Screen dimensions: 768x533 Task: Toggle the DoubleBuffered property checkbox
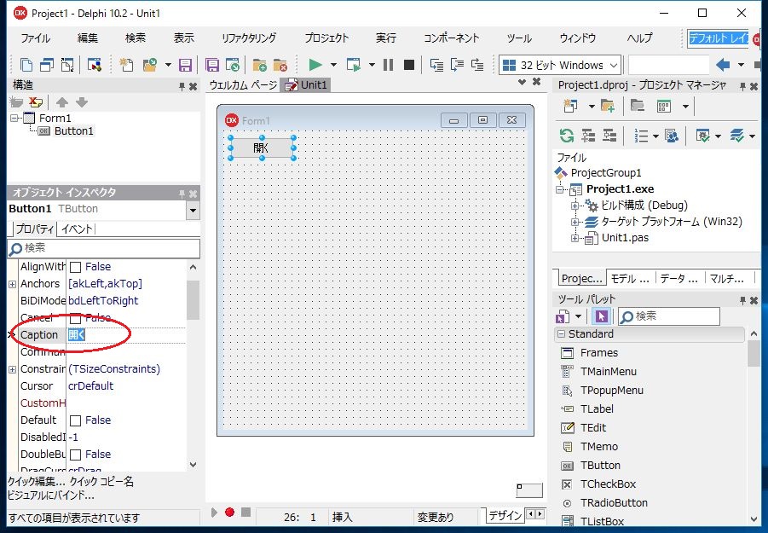click(x=75, y=455)
